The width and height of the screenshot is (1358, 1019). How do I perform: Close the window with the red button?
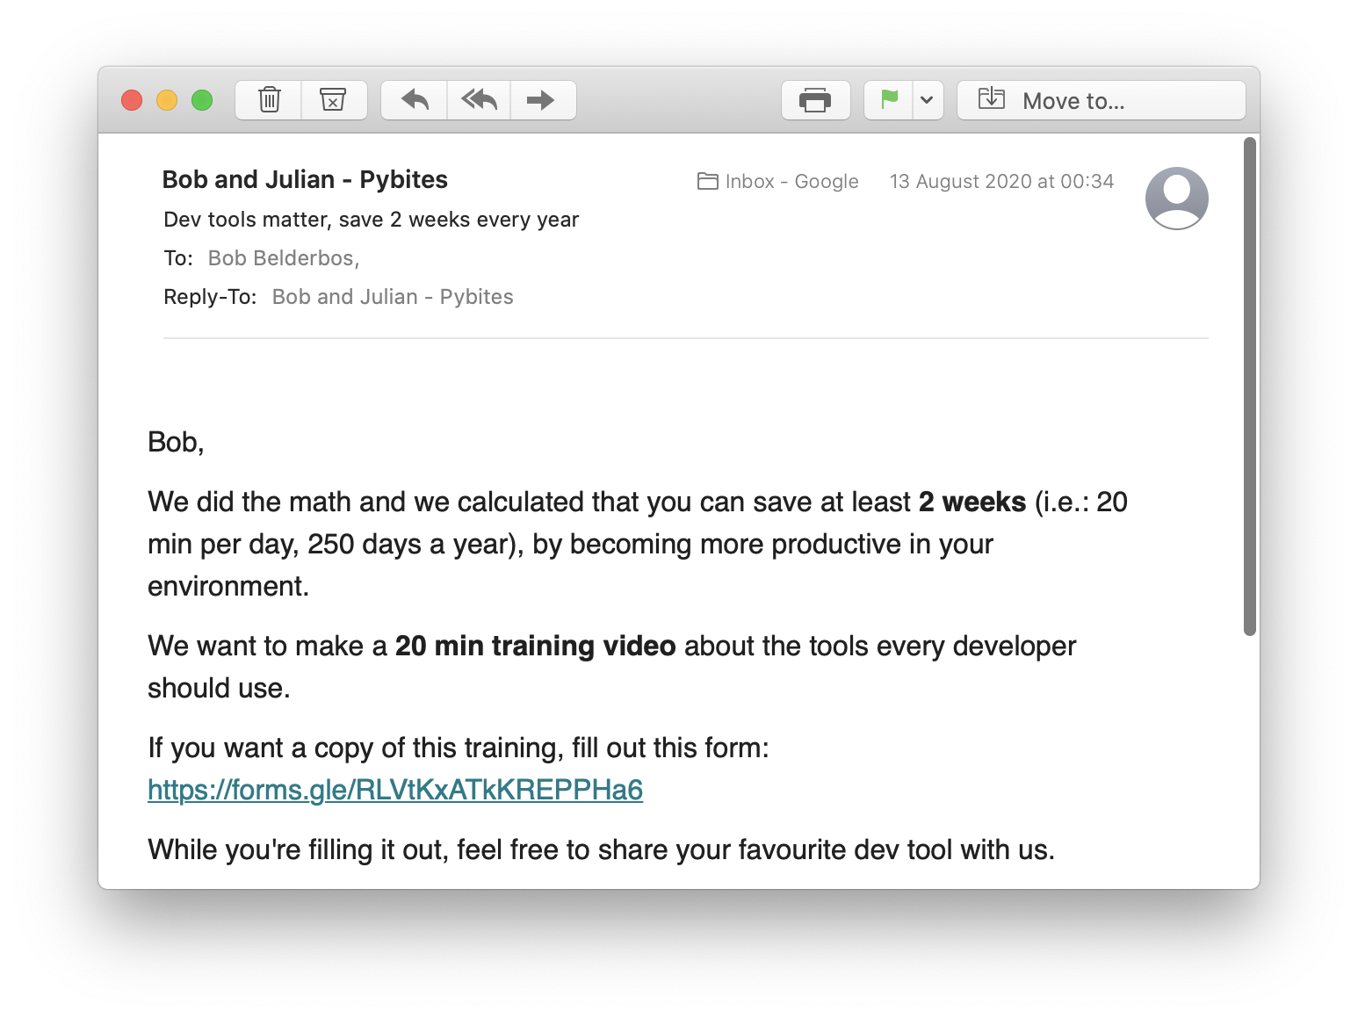[132, 100]
